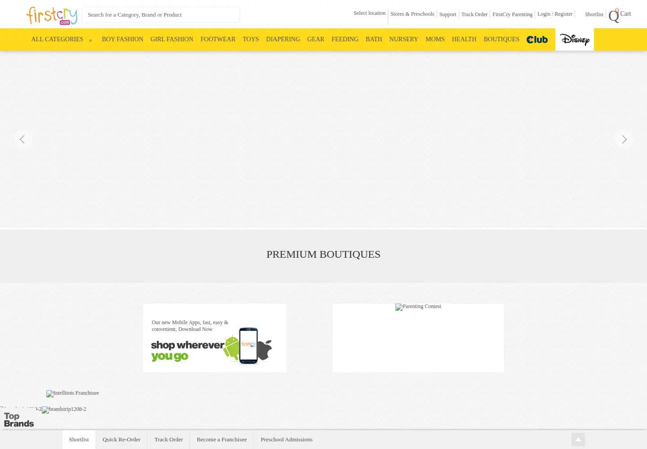Viewport: 647px width, 449px height.
Task: Select the Gear category
Action: tap(316, 40)
